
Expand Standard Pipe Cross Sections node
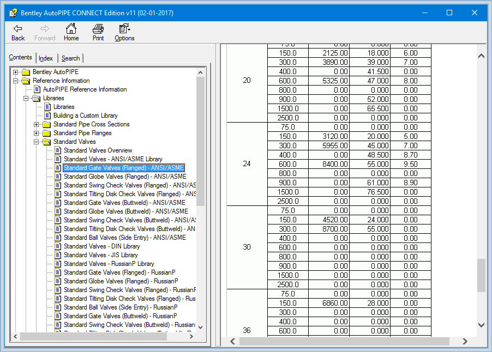[37, 124]
